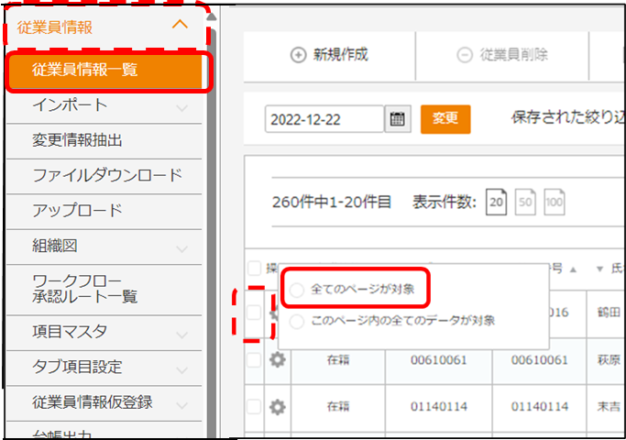Select 全てのページが対象 radio option
This screenshot has height=440, width=626.
295,290
